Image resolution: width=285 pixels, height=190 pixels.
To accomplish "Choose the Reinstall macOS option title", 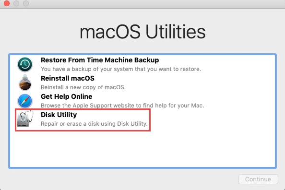I will point(68,78).
